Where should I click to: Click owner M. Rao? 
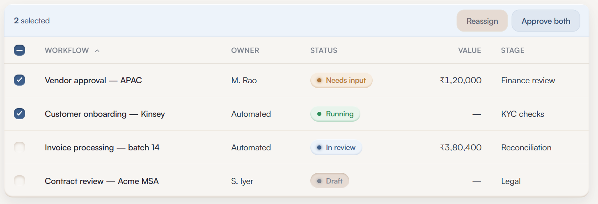click(x=244, y=80)
